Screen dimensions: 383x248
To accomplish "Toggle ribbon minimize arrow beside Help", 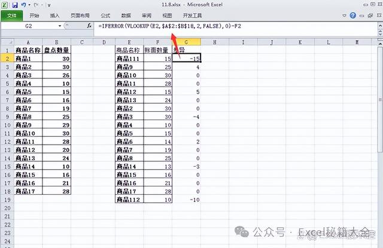I will point(344,16).
